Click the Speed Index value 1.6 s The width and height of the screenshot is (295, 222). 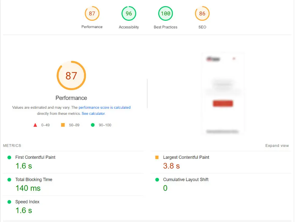(x=24, y=210)
